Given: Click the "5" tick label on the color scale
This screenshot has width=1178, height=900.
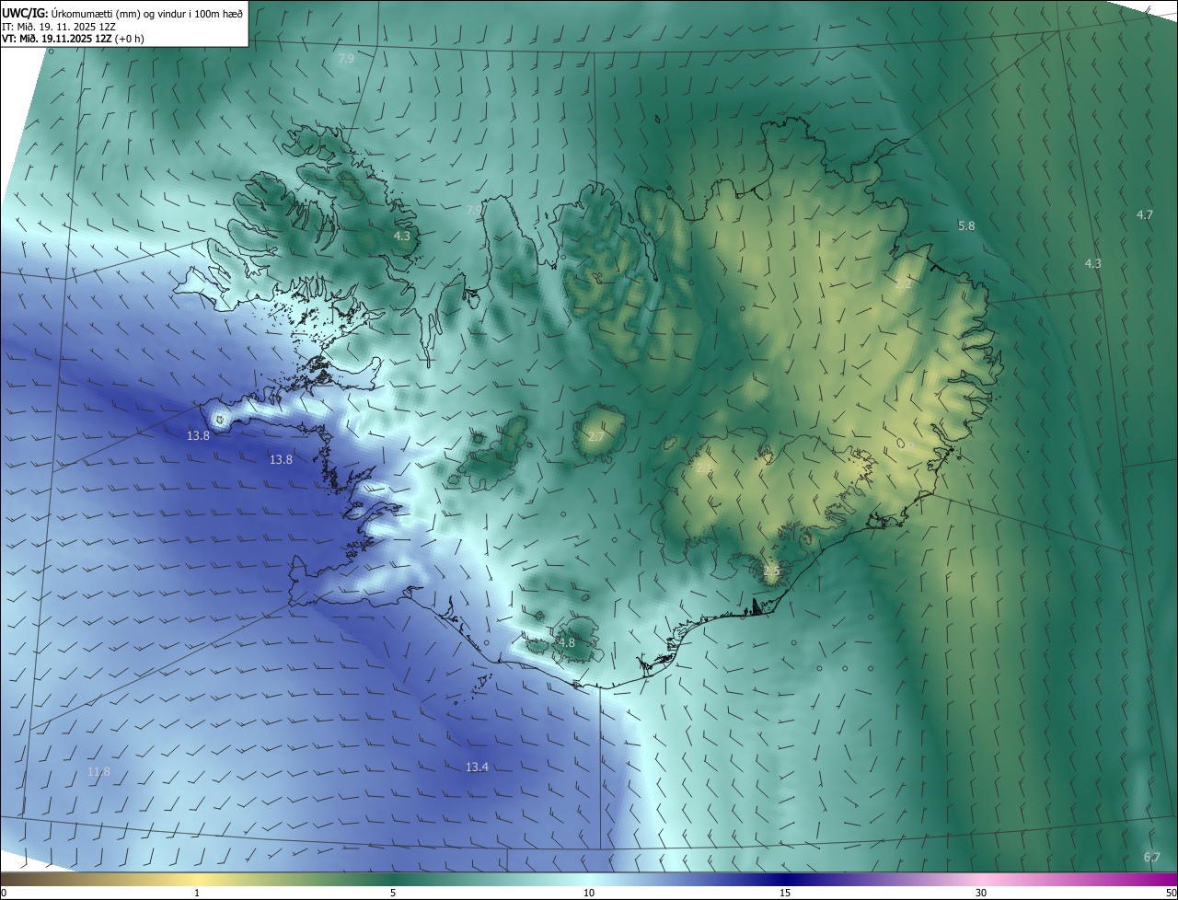Looking at the screenshot, I should (393, 894).
